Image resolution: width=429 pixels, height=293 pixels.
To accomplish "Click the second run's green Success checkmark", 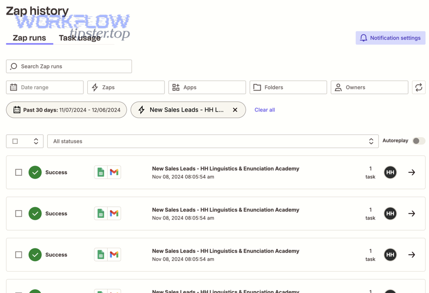I will 35,213.
